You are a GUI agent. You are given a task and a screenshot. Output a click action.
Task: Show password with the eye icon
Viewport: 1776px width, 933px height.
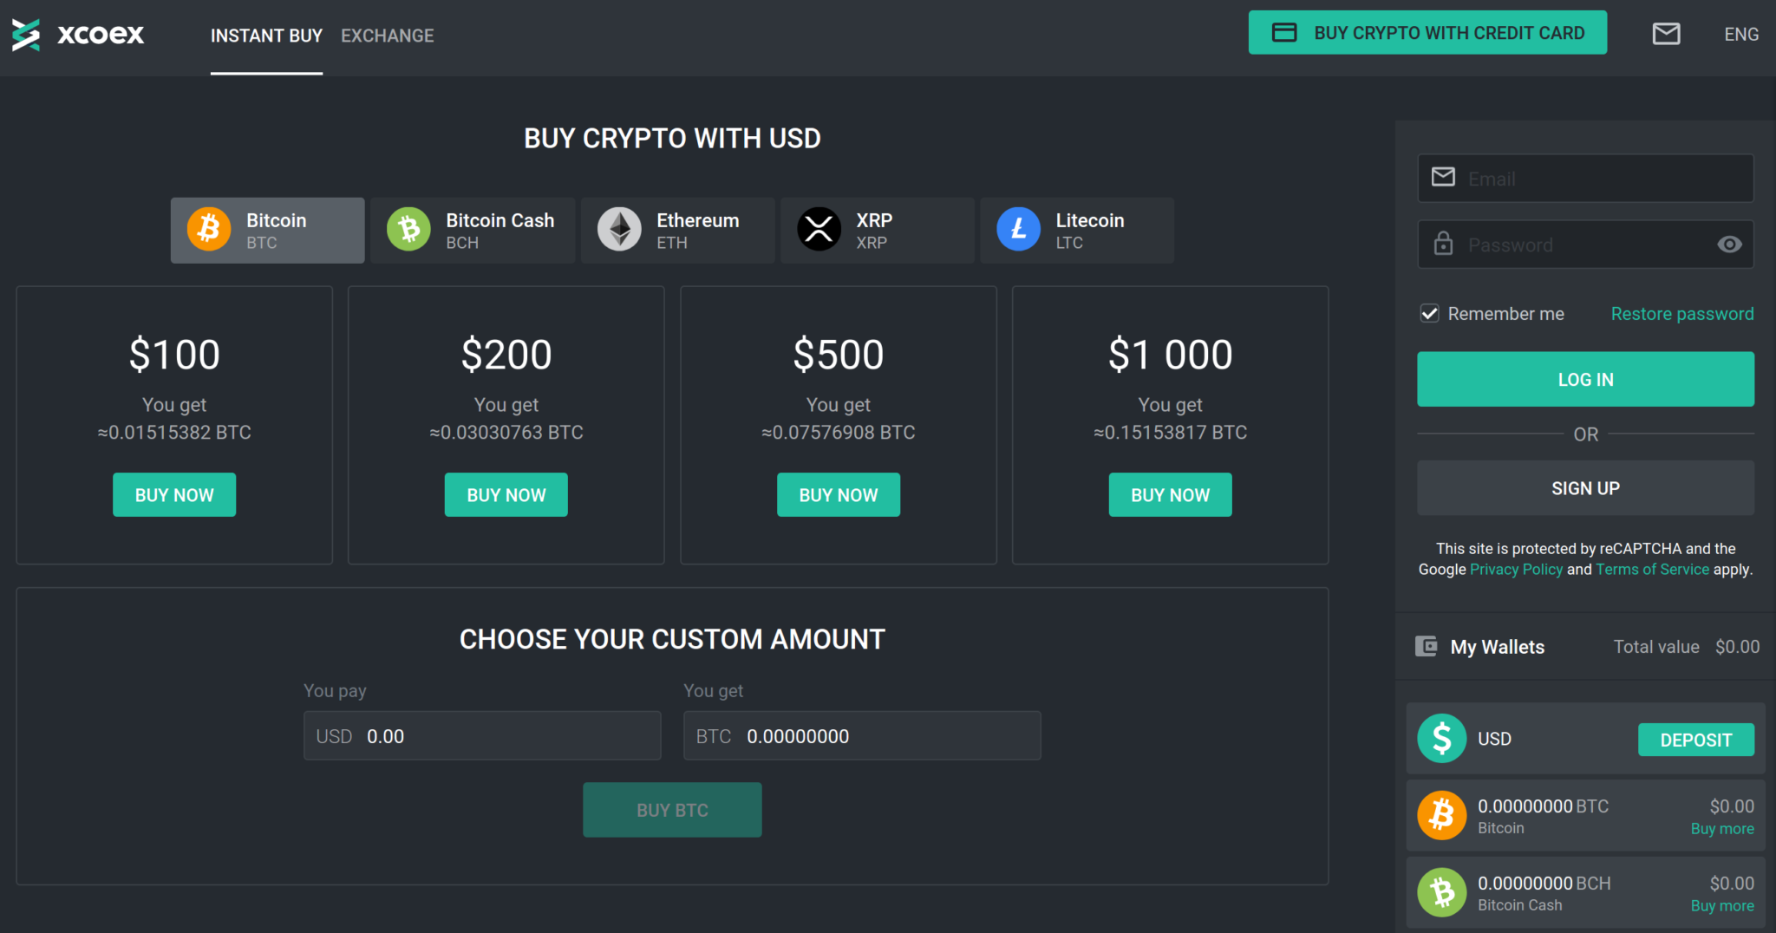[1729, 245]
